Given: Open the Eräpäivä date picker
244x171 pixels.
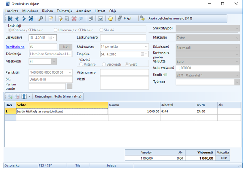Looking at the screenshot, I should point(144,54).
